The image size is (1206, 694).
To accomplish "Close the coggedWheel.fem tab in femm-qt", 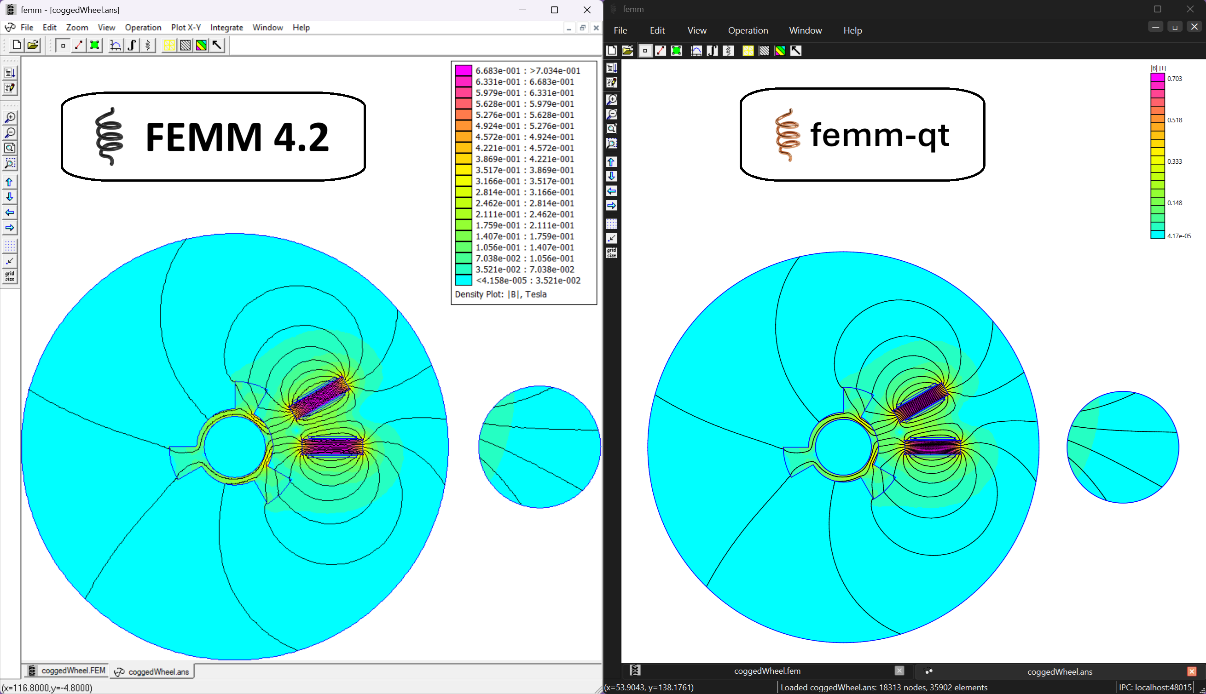I will 899,671.
